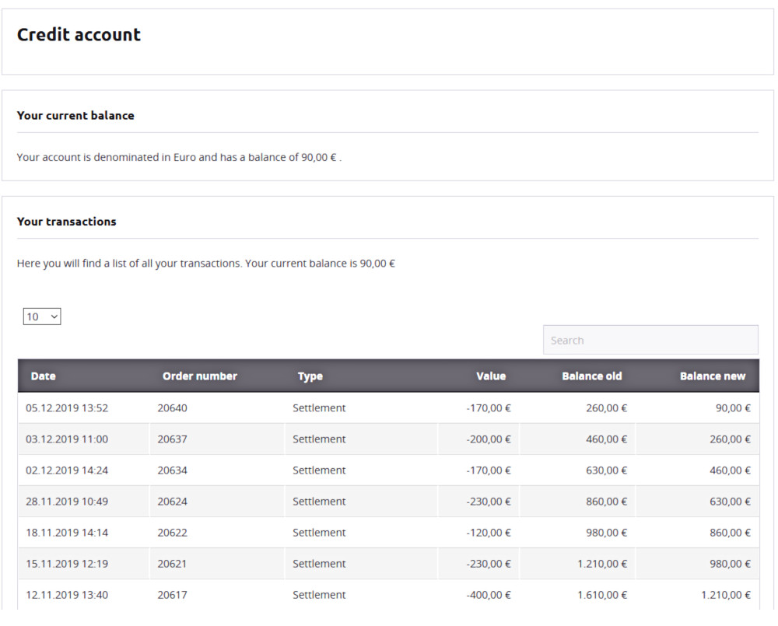Click into the Search input field
The width and height of the screenshot is (778, 626).
tap(650, 340)
